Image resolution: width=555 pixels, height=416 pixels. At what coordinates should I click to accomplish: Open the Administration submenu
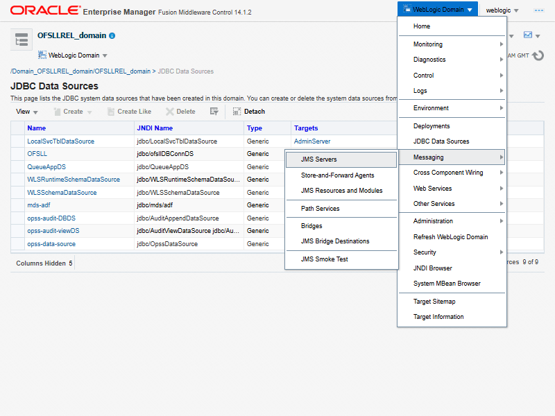(452, 220)
